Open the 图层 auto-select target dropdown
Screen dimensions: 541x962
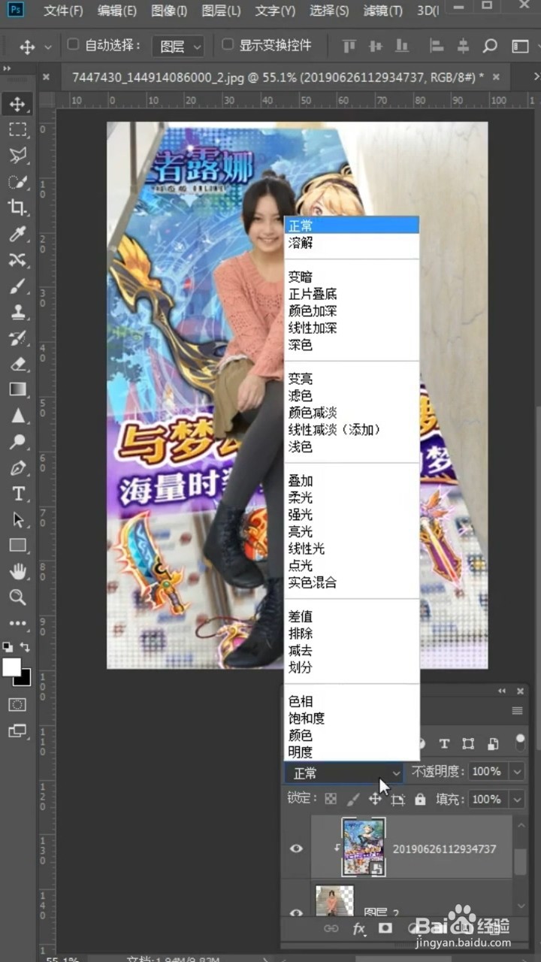pyautogui.click(x=178, y=47)
